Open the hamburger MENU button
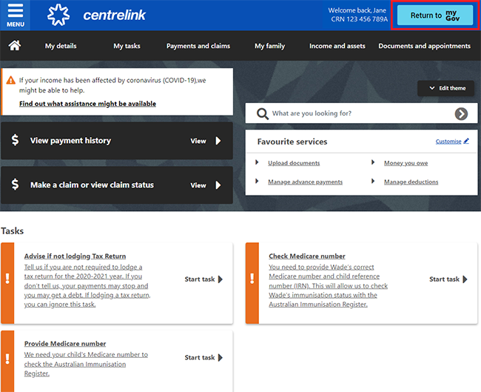481x392 pixels. (x=15, y=15)
